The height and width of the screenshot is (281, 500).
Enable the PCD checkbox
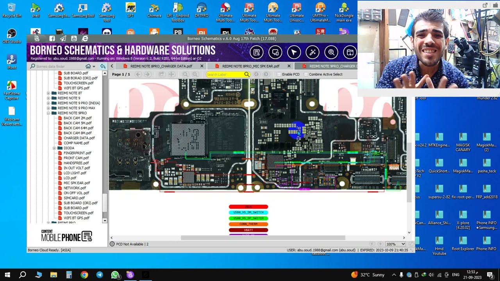coord(279,74)
